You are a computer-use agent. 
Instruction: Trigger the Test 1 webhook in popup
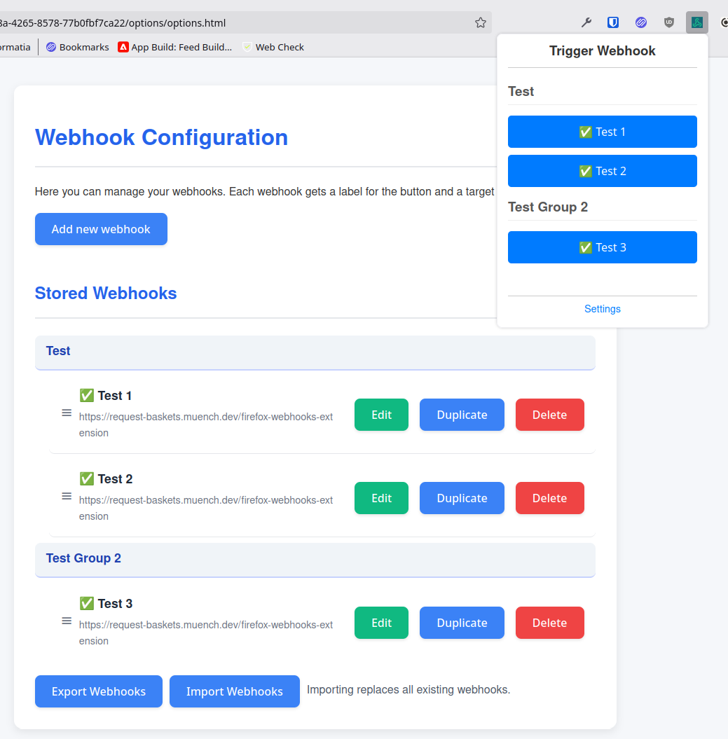(x=602, y=132)
